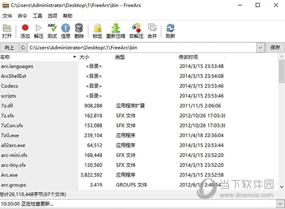Select the ArcShellExt folder row
The image size is (285, 209).
112,76
